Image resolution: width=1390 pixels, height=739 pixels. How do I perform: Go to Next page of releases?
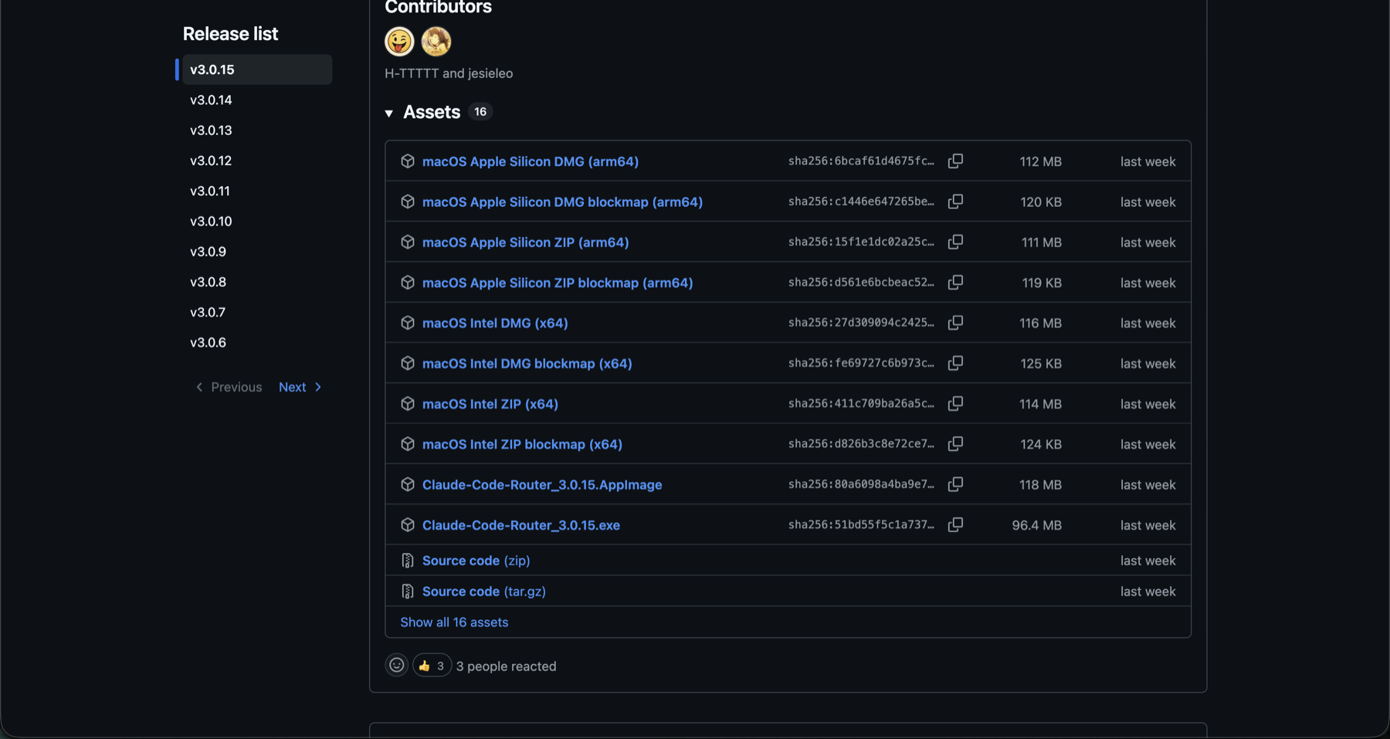300,387
